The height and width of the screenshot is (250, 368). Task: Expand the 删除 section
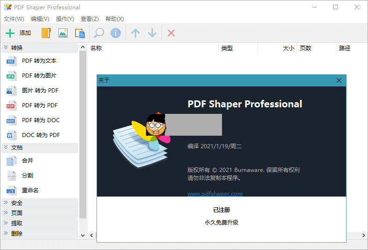40,234
